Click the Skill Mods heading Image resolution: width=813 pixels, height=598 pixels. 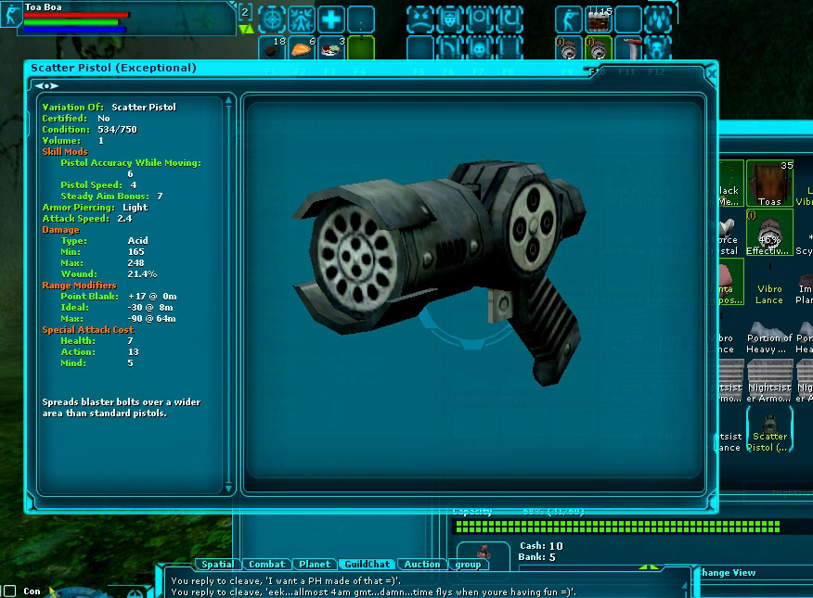pos(65,152)
